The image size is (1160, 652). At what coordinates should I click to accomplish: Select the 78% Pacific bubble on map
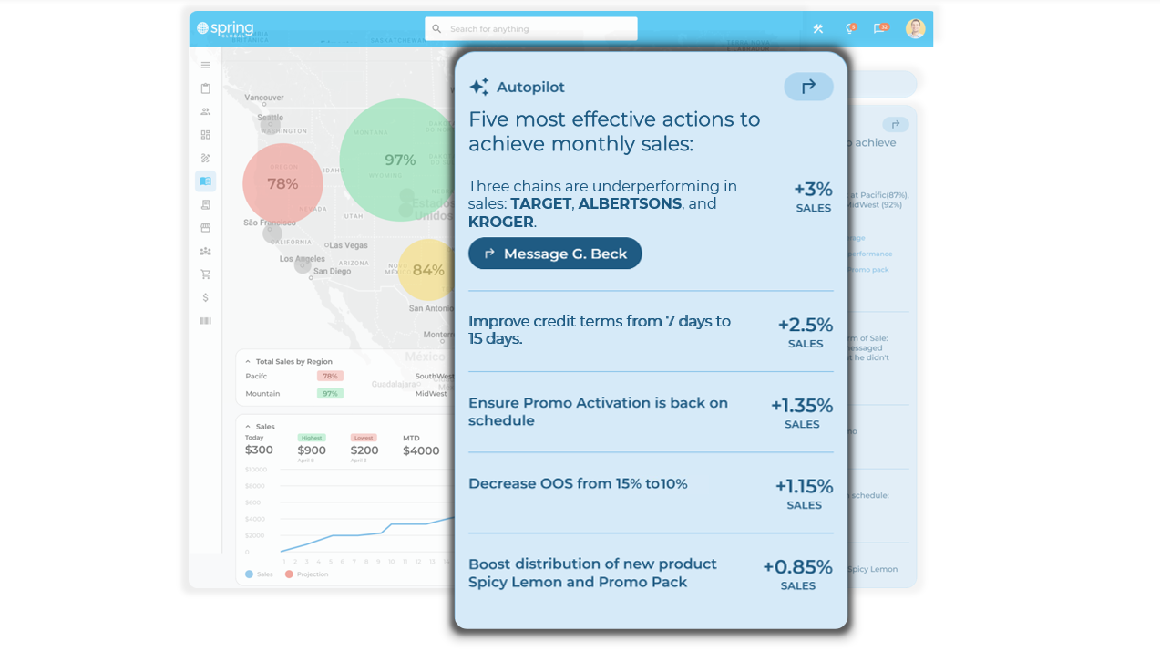pyautogui.click(x=282, y=183)
